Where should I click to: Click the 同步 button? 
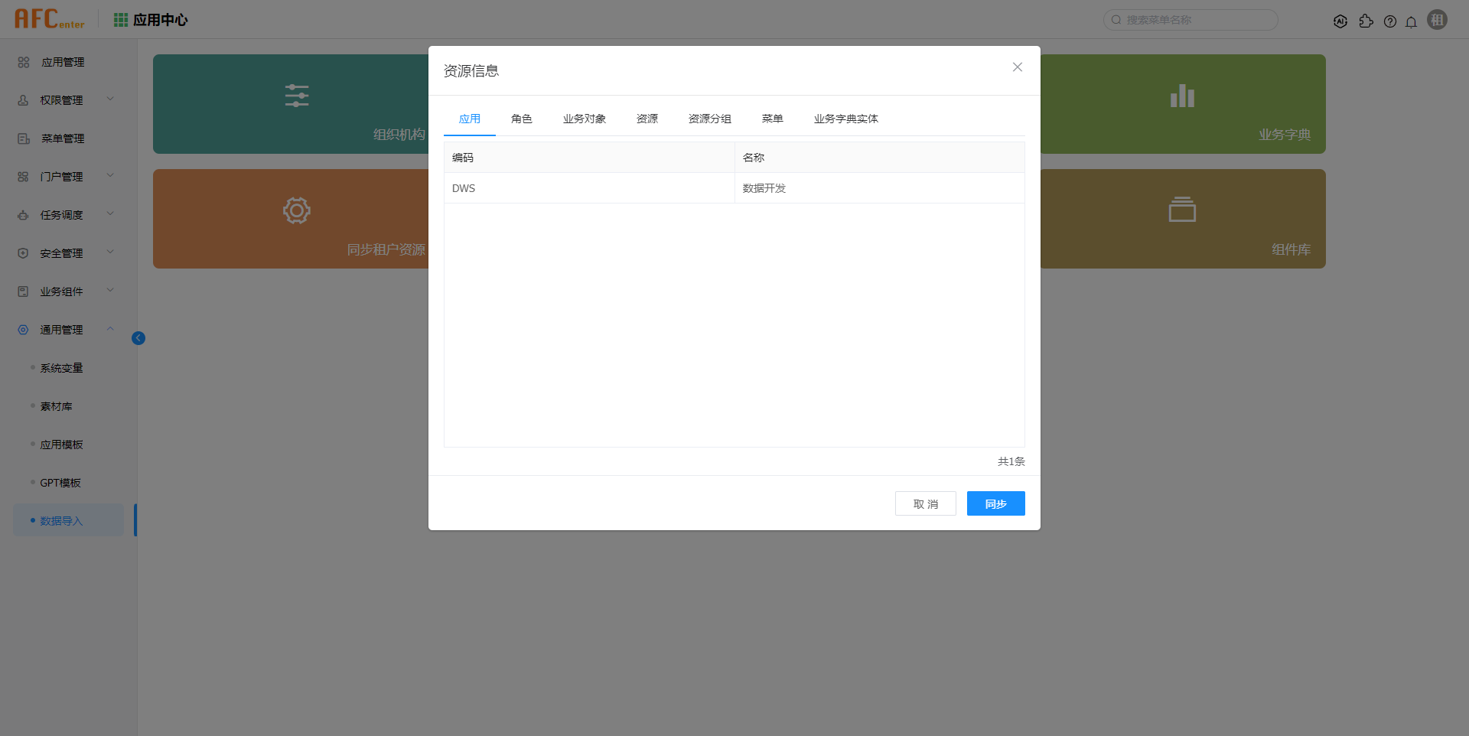pos(995,503)
